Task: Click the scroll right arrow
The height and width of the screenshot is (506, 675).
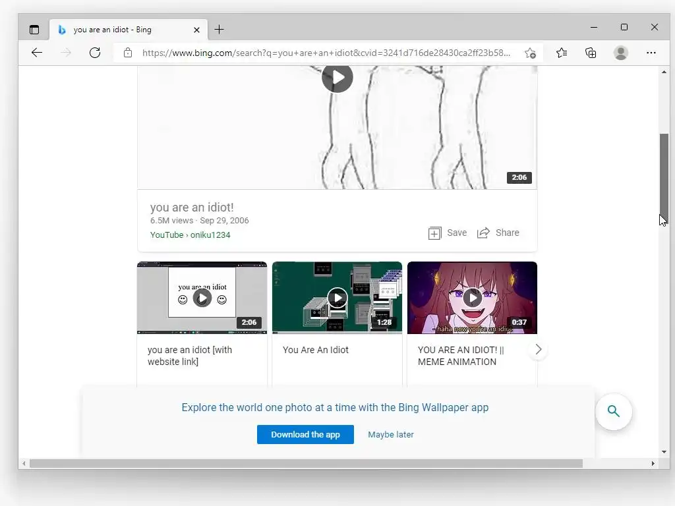Action: click(x=653, y=463)
